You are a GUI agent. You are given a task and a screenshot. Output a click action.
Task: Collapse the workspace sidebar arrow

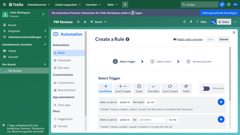(43, 14)
